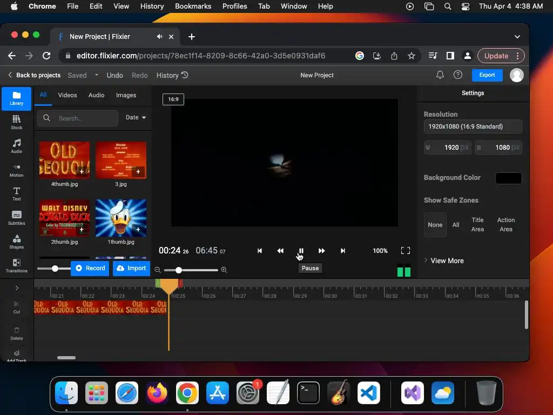Open the History menu in macOS menu bar
Image resolution: width=553 pixels, height=415 pixels.
point(152,6)
